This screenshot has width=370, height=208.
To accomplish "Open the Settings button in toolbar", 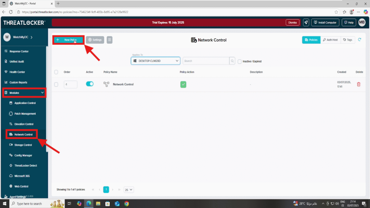I will 95,40.
